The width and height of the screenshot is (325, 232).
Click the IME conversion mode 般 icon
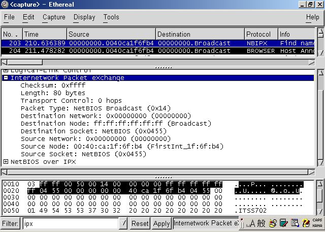261,223
